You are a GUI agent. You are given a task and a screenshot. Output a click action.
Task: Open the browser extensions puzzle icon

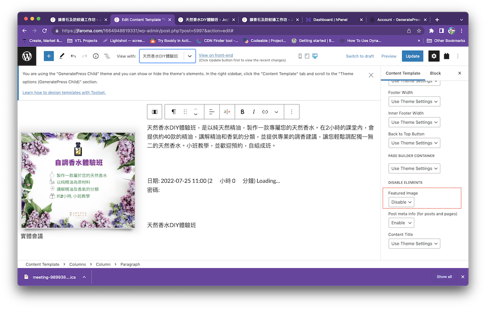431,31
